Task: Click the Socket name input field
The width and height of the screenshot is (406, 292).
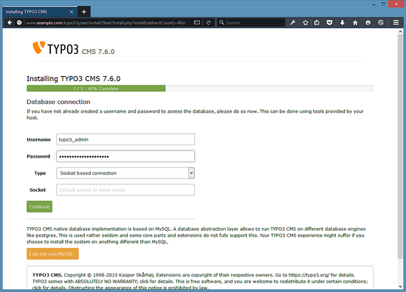Action: tap(125, 190)
